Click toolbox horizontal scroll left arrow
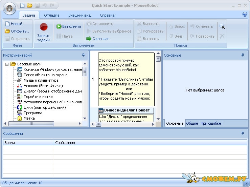Screen dimensions: 250x187 tap(5, 123)
